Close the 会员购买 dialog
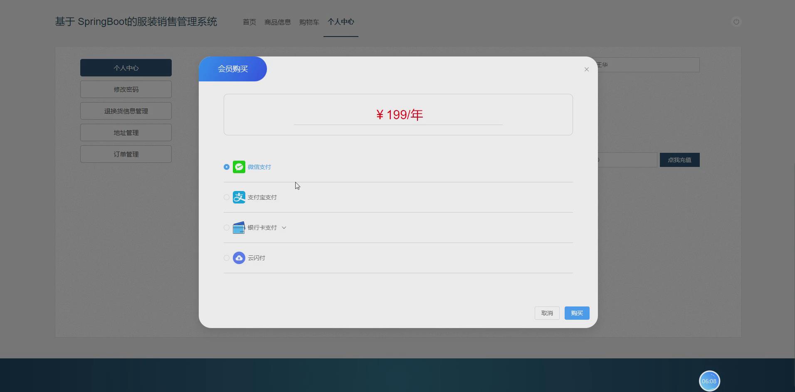Viewport: 795px width, 392px height. 586,69
